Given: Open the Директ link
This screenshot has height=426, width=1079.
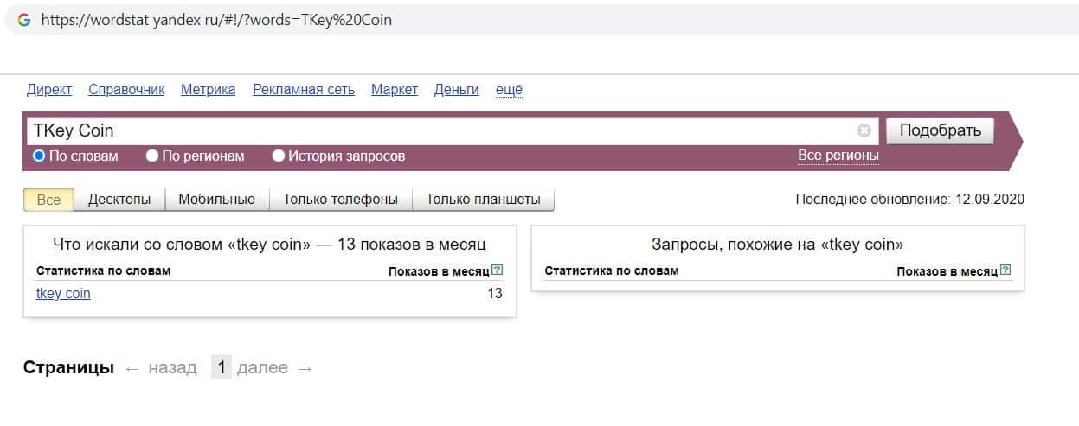Looking at the screenshot, I should click(49, 90).
